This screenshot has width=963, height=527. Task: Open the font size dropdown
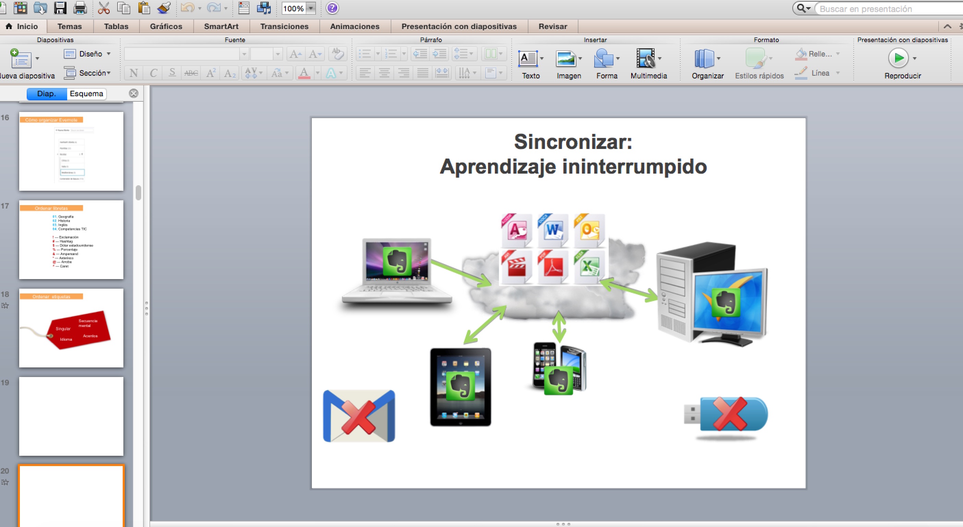[277, 54]
